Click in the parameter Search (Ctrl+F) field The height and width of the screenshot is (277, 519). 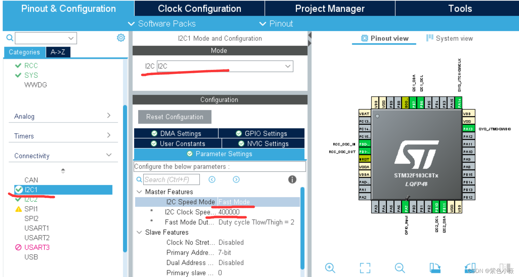tap(172, 179)
